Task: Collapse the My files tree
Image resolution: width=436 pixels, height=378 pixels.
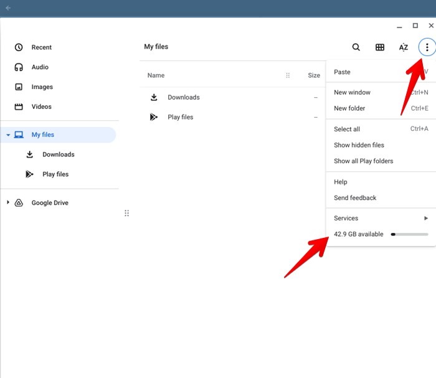Action: (8, 135)
